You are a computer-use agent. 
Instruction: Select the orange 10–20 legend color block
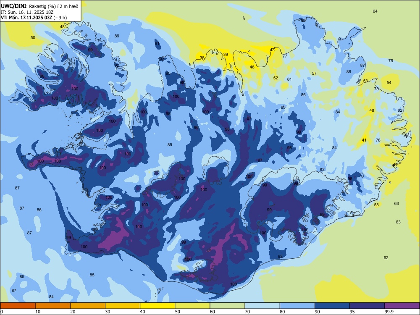pyautogui.click(x=53, y=306)
